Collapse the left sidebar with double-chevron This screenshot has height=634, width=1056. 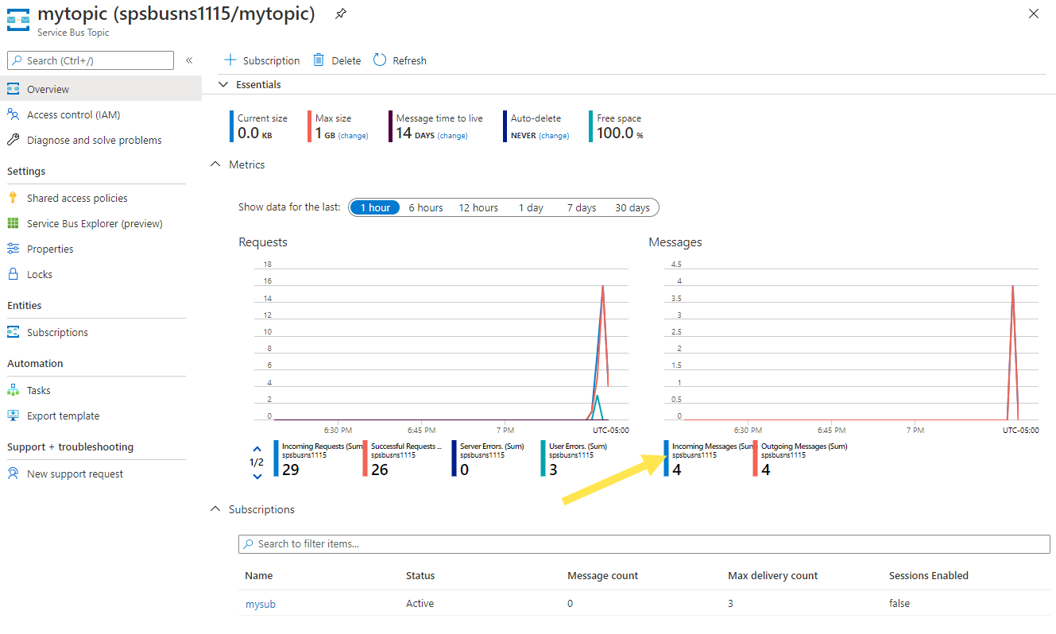[x=189, y=60]
